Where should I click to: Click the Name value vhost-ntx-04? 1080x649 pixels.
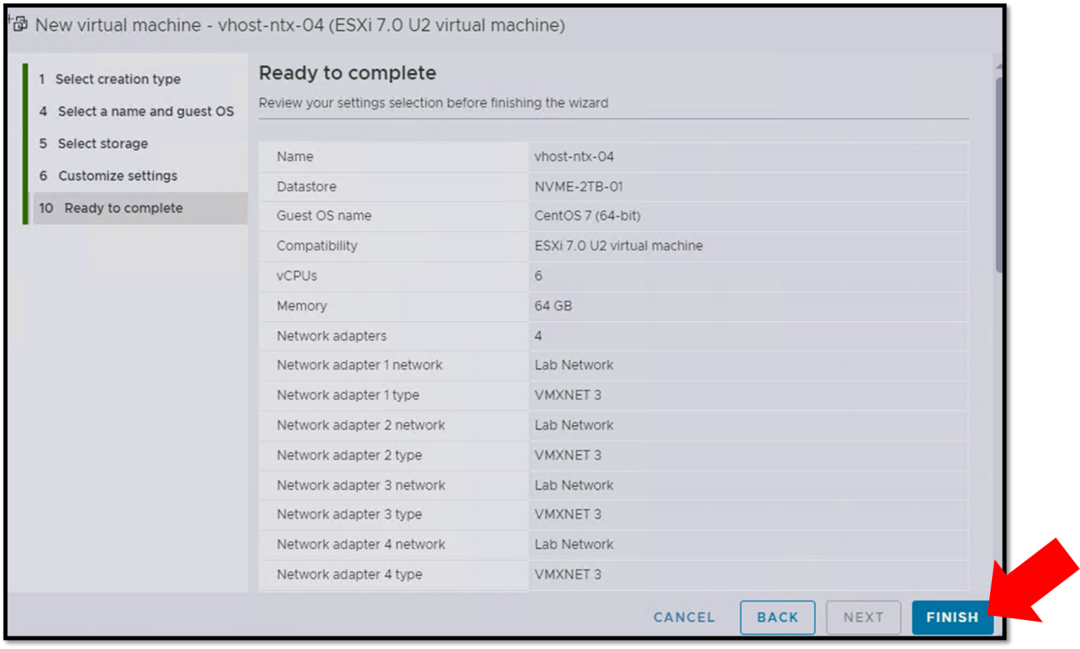574,157
